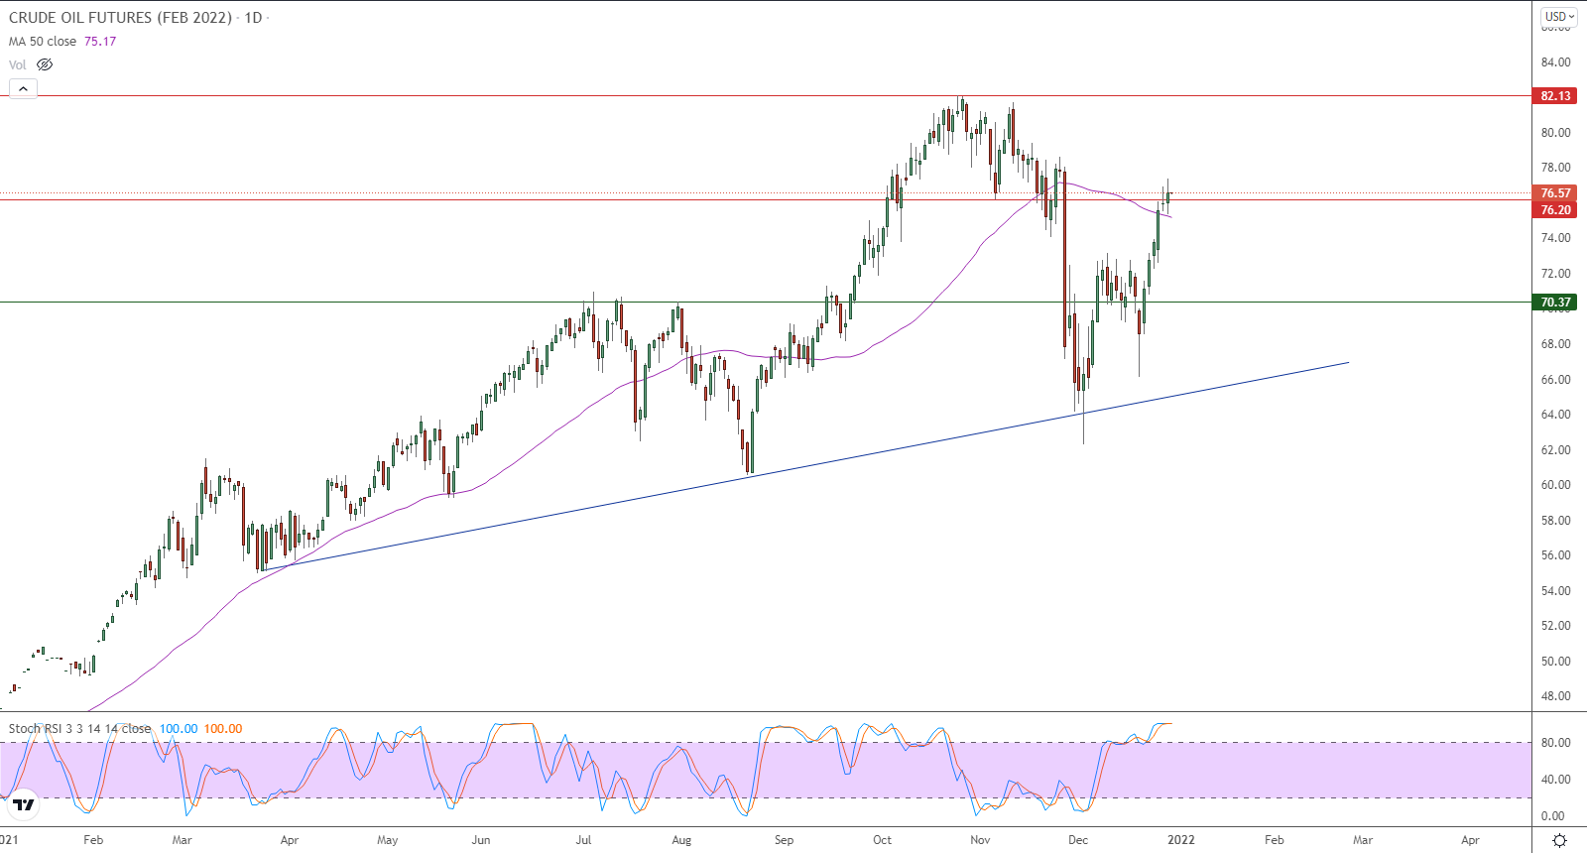Click the 82.13 red price label
Screen dimensions: 1587x853
[x=1555, y=96]
